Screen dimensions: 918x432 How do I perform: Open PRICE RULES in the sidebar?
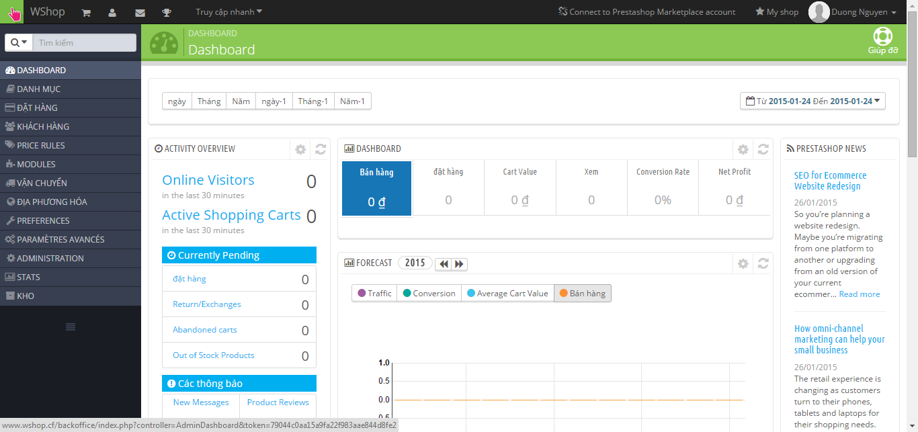(71, 145)
